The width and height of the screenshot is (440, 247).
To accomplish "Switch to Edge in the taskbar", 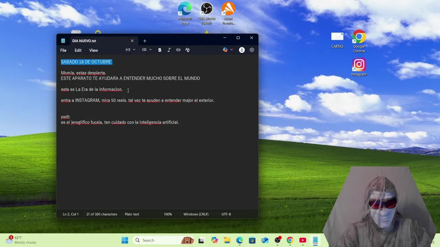I will (x=240, y=240).
